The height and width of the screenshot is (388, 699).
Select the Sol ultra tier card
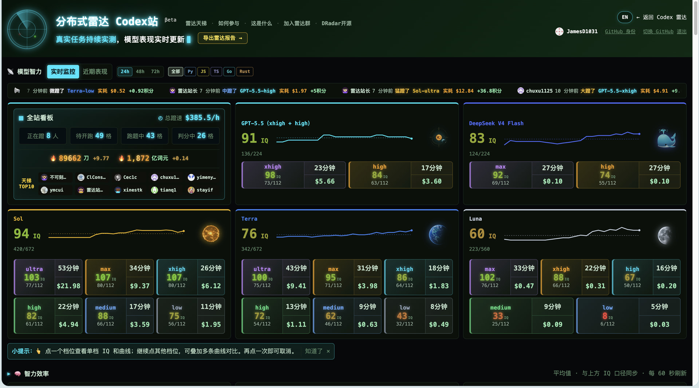(x=48, y=277)
